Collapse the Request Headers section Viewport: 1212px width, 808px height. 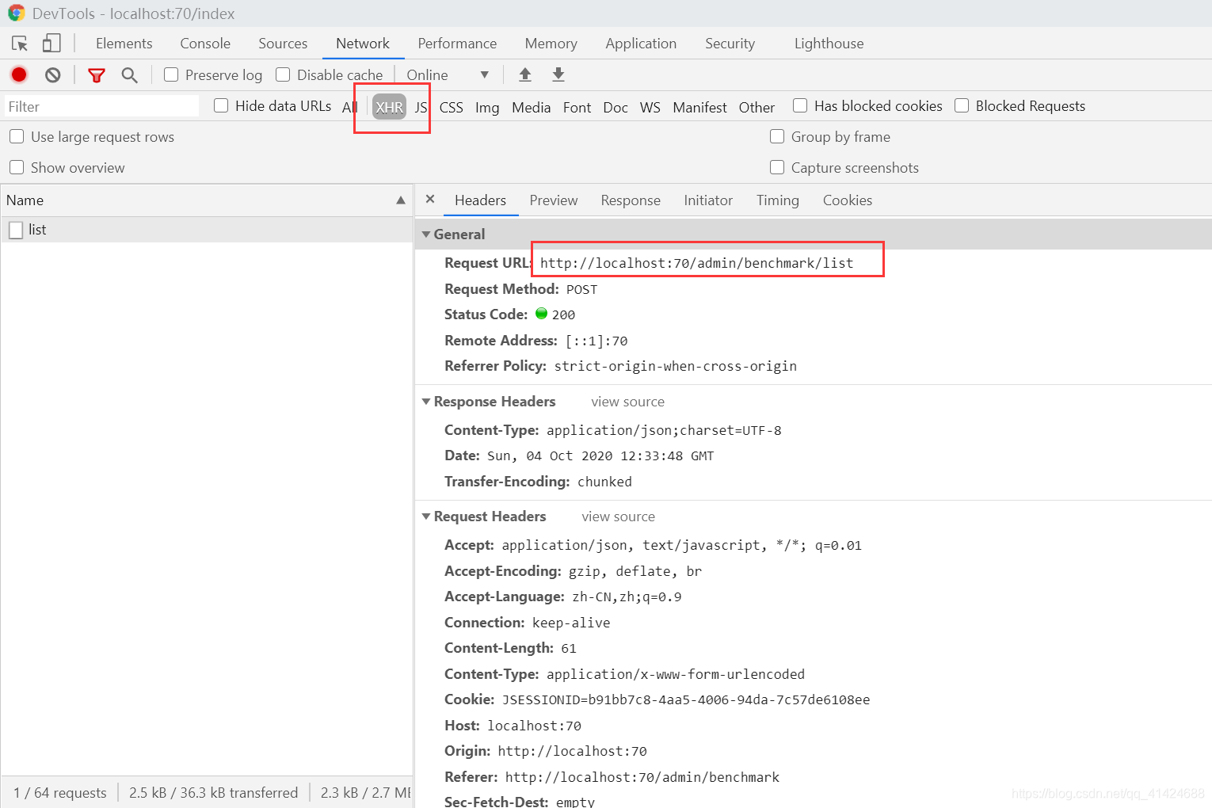(426, 516)
